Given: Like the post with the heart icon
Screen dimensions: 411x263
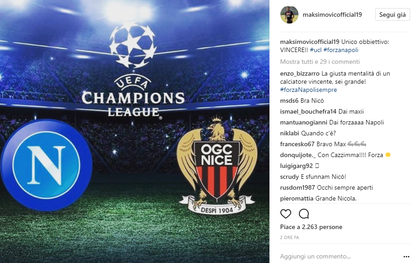Looking at the screenshot, I should pos(286,214).
